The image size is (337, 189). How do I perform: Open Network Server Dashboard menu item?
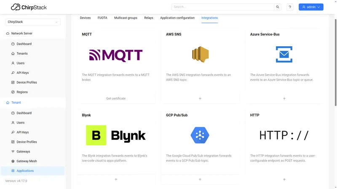(33, 44)
